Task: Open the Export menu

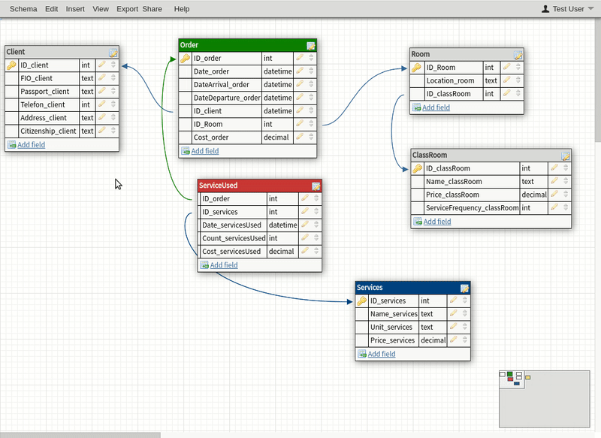Action: click(x=126, y=8)
